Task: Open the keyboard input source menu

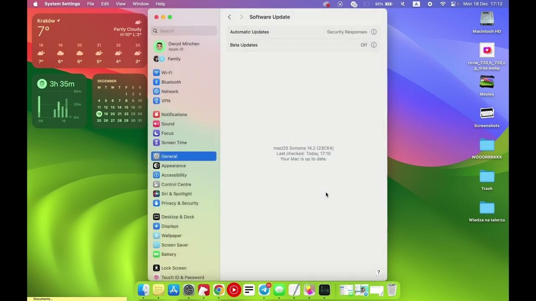Action: (416, 4)
